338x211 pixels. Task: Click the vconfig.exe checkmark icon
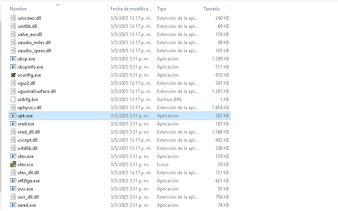[x=14, y=75]
